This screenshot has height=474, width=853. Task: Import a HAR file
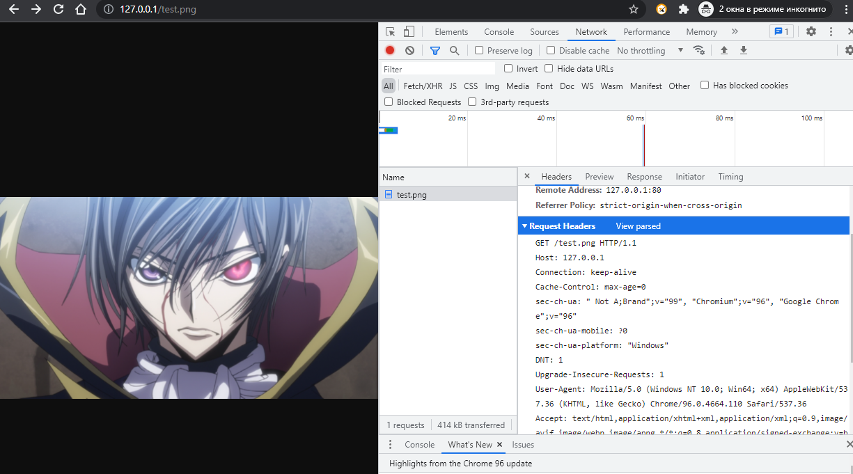[724, 51]
